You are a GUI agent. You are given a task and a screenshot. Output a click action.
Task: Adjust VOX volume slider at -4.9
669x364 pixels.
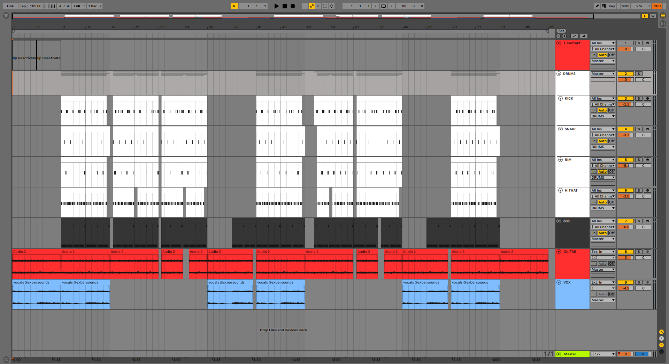pos(625,288)
